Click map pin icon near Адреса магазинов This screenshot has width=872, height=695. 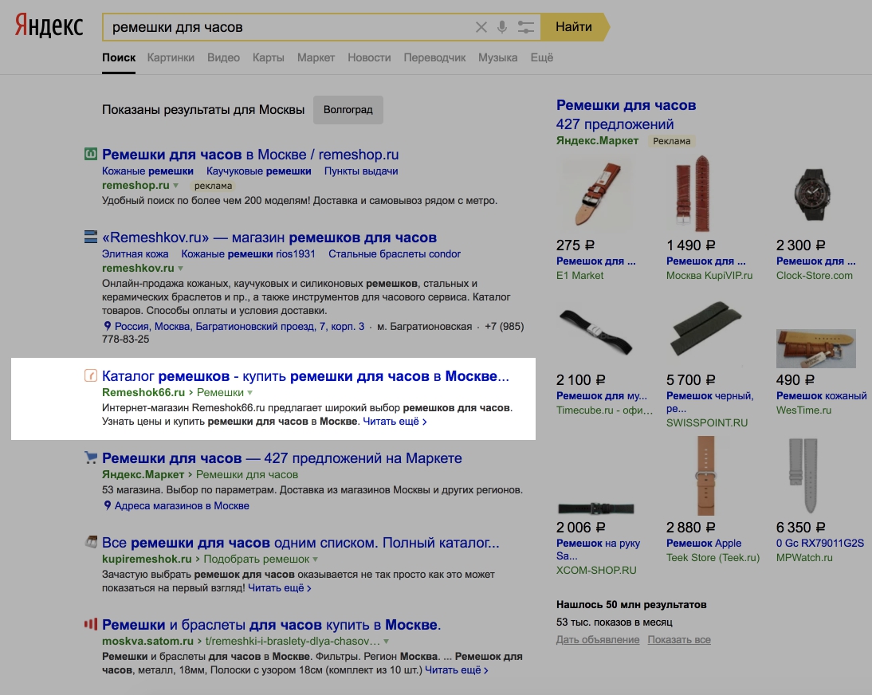108,505
